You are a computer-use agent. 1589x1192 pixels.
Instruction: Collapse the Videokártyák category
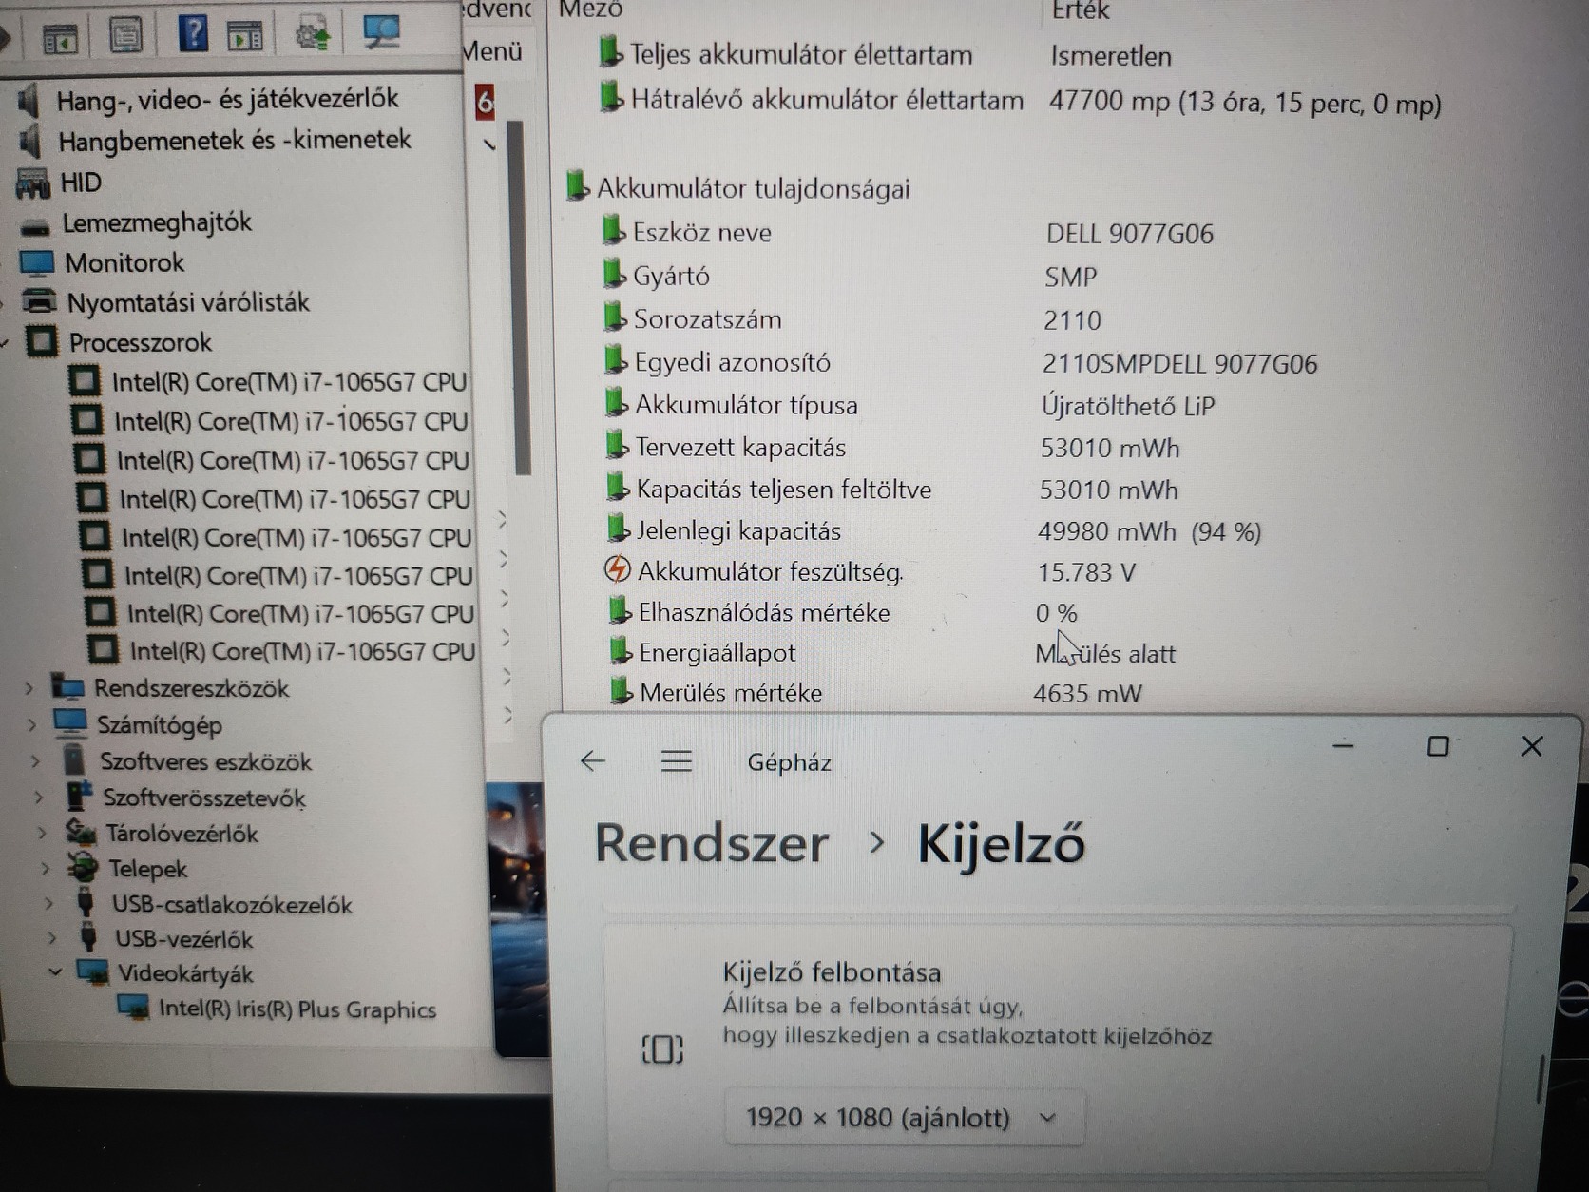[55, 973]
